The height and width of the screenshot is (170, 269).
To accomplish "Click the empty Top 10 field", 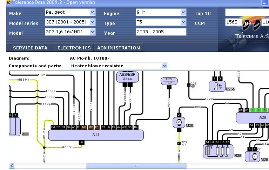I will (x=247, y=12).
